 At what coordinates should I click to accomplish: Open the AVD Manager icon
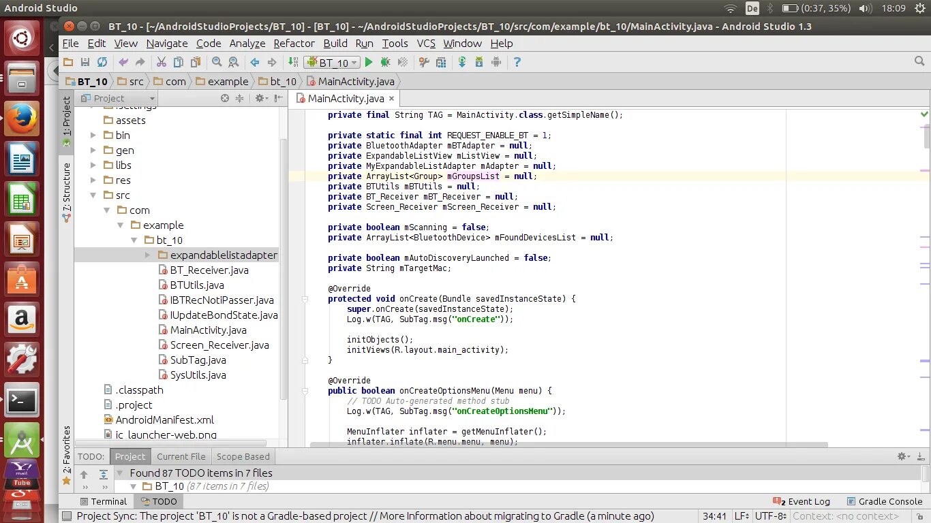[x=479, y=62]
